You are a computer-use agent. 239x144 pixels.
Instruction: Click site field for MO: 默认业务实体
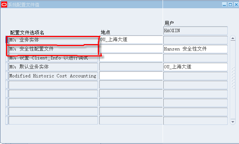(131, 67)
